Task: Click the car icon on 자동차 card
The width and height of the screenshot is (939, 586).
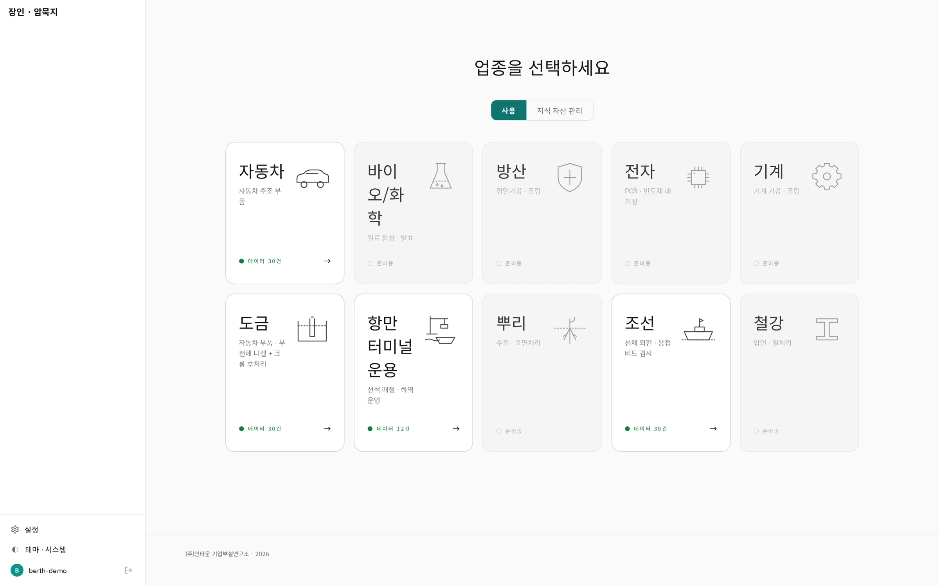Action: (x=313, y=179)
